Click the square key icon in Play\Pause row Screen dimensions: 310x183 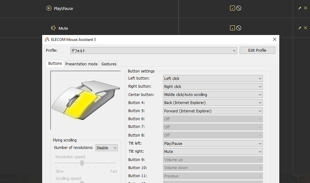pos(232,8)
